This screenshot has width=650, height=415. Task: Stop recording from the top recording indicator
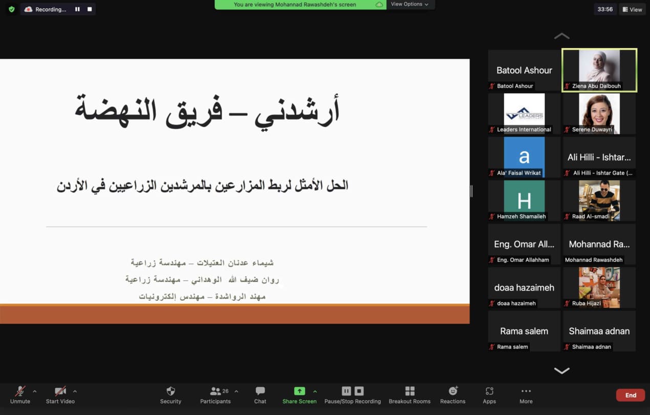coord(90,9)
